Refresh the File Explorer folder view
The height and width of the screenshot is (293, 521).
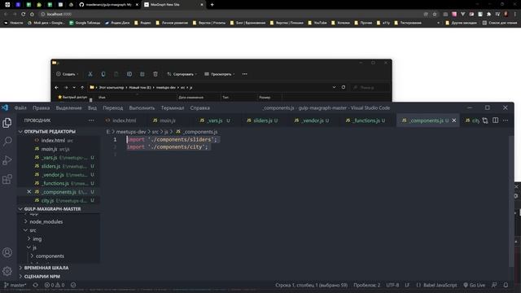(x=344, y=87)
